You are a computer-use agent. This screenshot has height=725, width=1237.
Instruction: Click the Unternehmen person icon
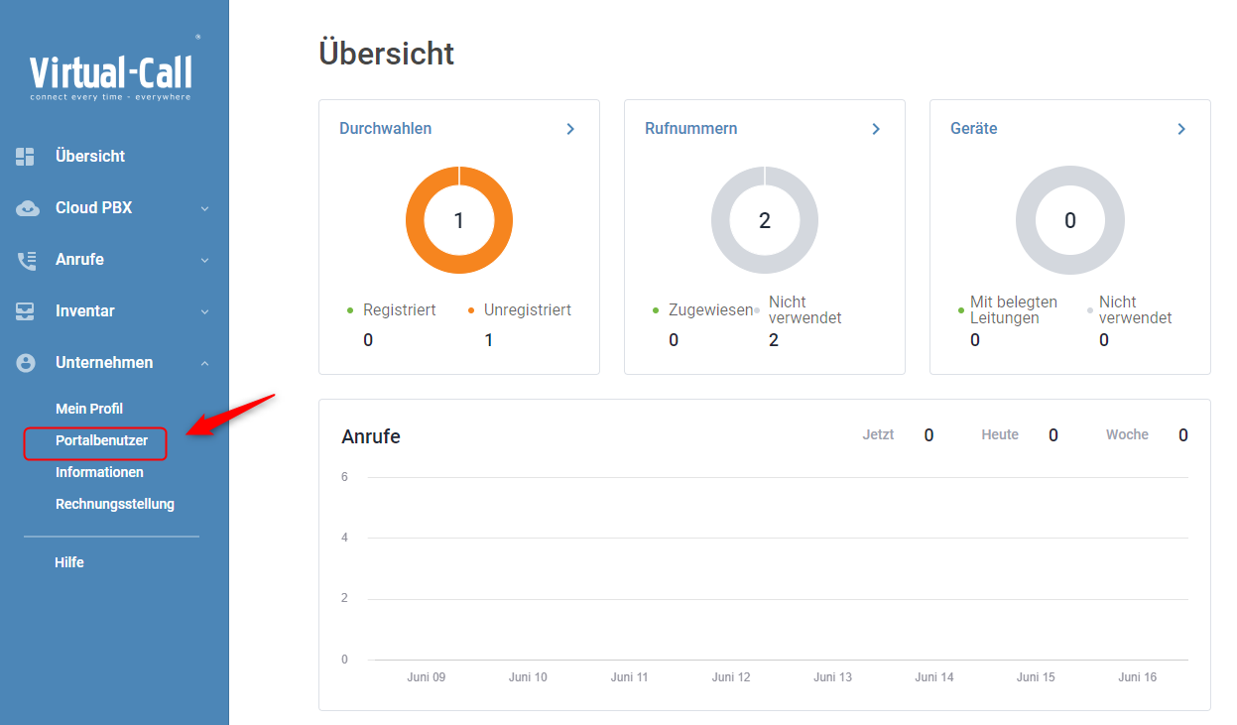click(x=26, y=363)
